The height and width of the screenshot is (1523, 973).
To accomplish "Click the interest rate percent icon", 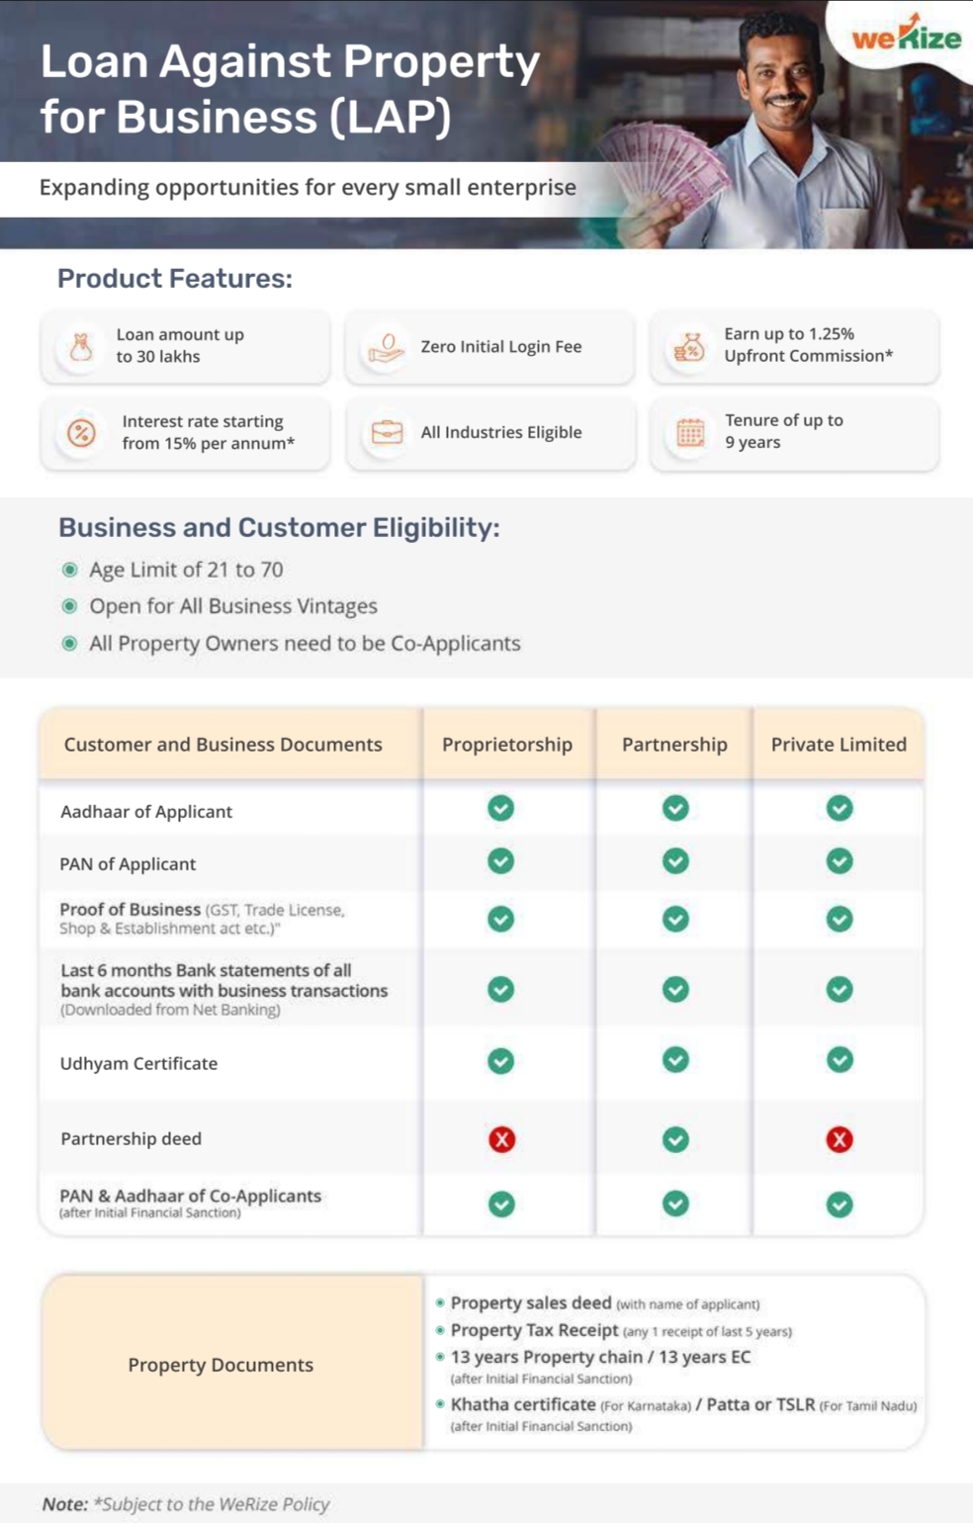I will tap(81, 432).
